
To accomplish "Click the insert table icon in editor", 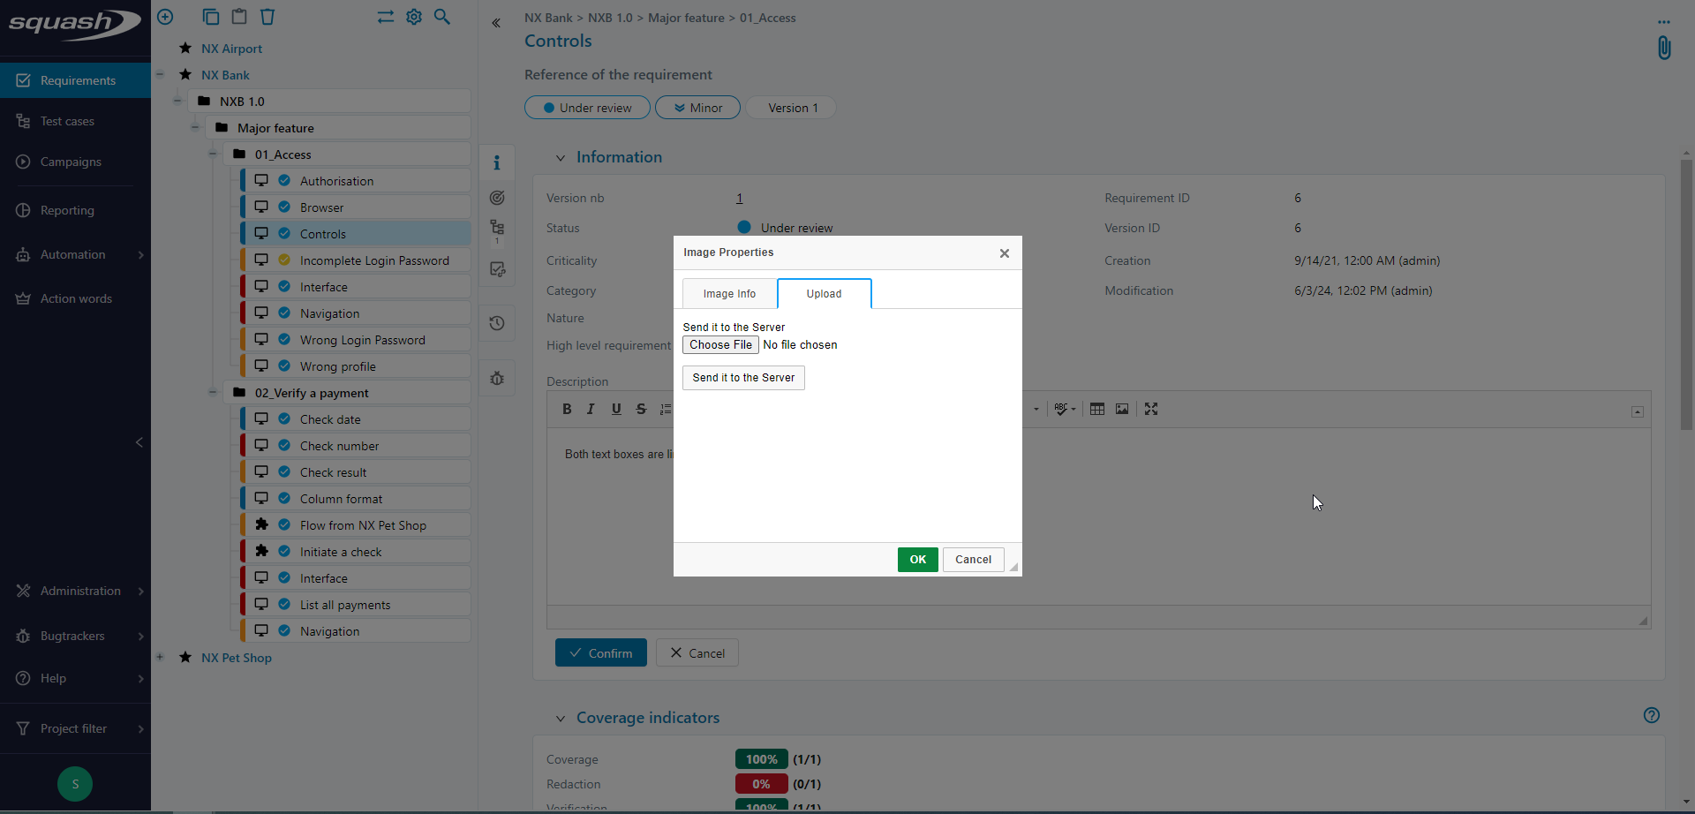I will point(1096,409).
